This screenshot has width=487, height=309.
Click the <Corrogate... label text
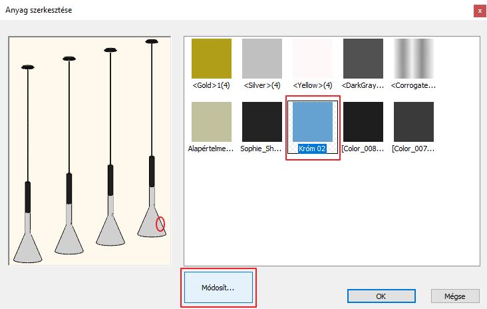pos(413,85)
